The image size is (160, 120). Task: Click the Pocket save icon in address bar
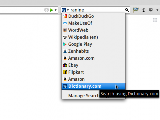[46, 10]
